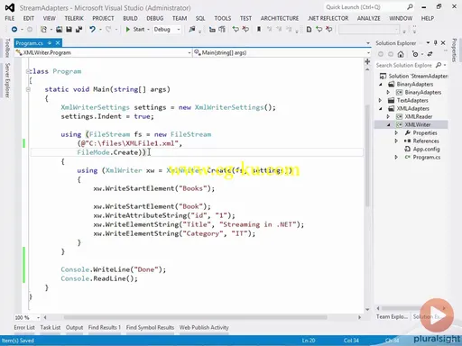Open the Find Results 1 tab
Image resolution: width=462 pixels, height=346 pixels.
[x=105, y=327]
